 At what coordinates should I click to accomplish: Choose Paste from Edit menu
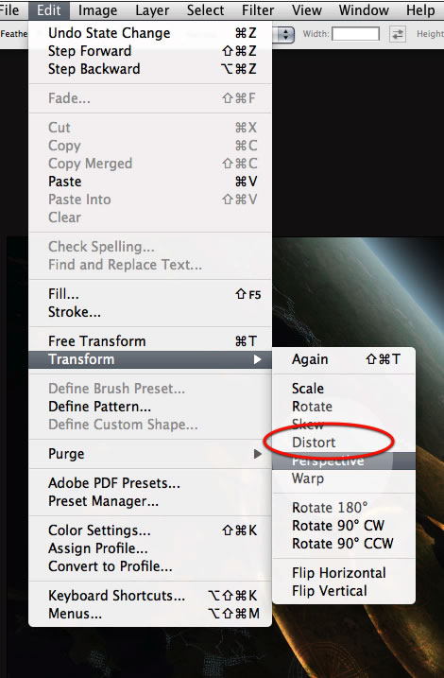coord(150,182)
